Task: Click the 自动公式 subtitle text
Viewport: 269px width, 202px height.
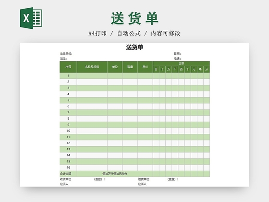Action: (x=129, y=33)
